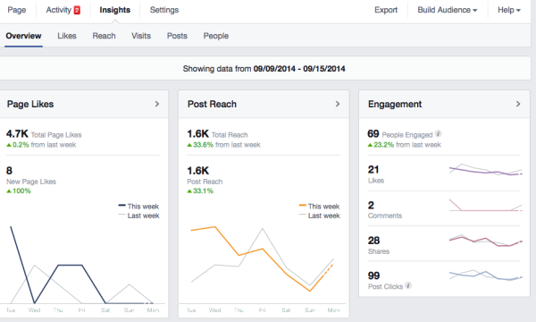Viewport: 536px width, 322px height.
Task: Click the Post Reach Last week legend
Action: [x=319, y=216]
